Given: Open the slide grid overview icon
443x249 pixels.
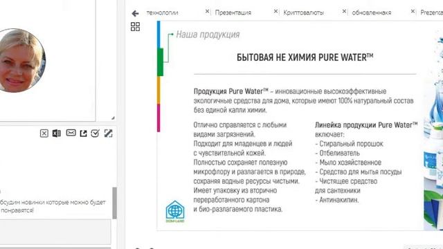Looking at the screenshot, I should coord(136,27).
